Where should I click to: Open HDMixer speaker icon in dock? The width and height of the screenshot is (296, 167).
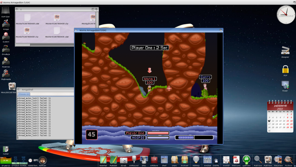click(43, 160)
